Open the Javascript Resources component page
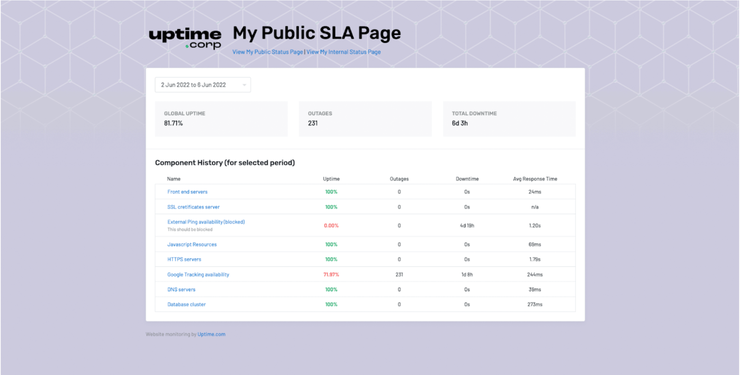Image resolution: width=740 pixels, height=375 pixels. [x=192, y=244]
